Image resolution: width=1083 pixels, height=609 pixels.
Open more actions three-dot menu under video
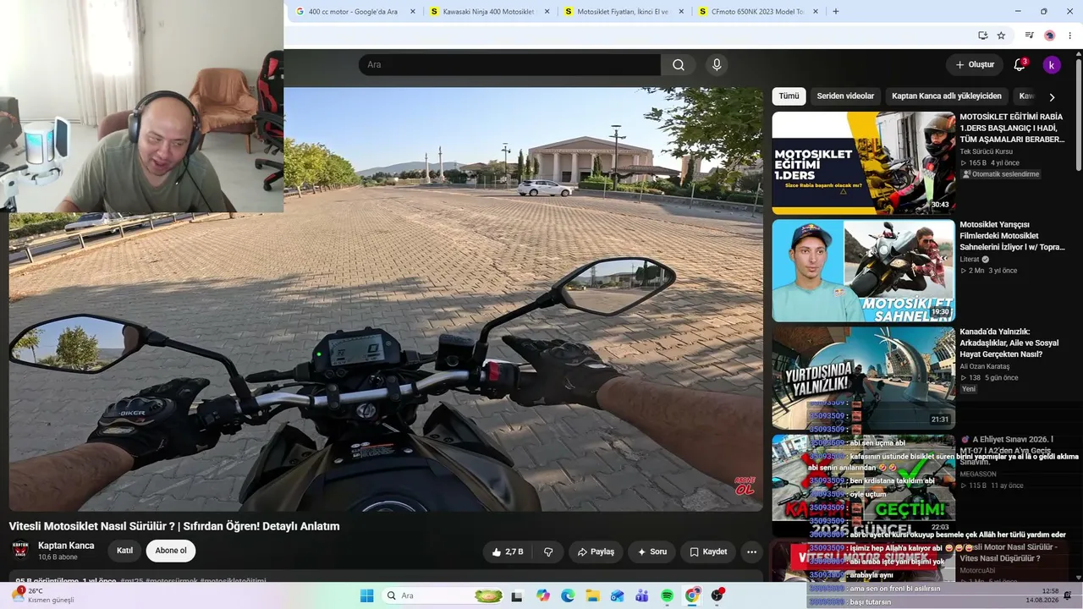pyautogui.click(x=751, y=552)
